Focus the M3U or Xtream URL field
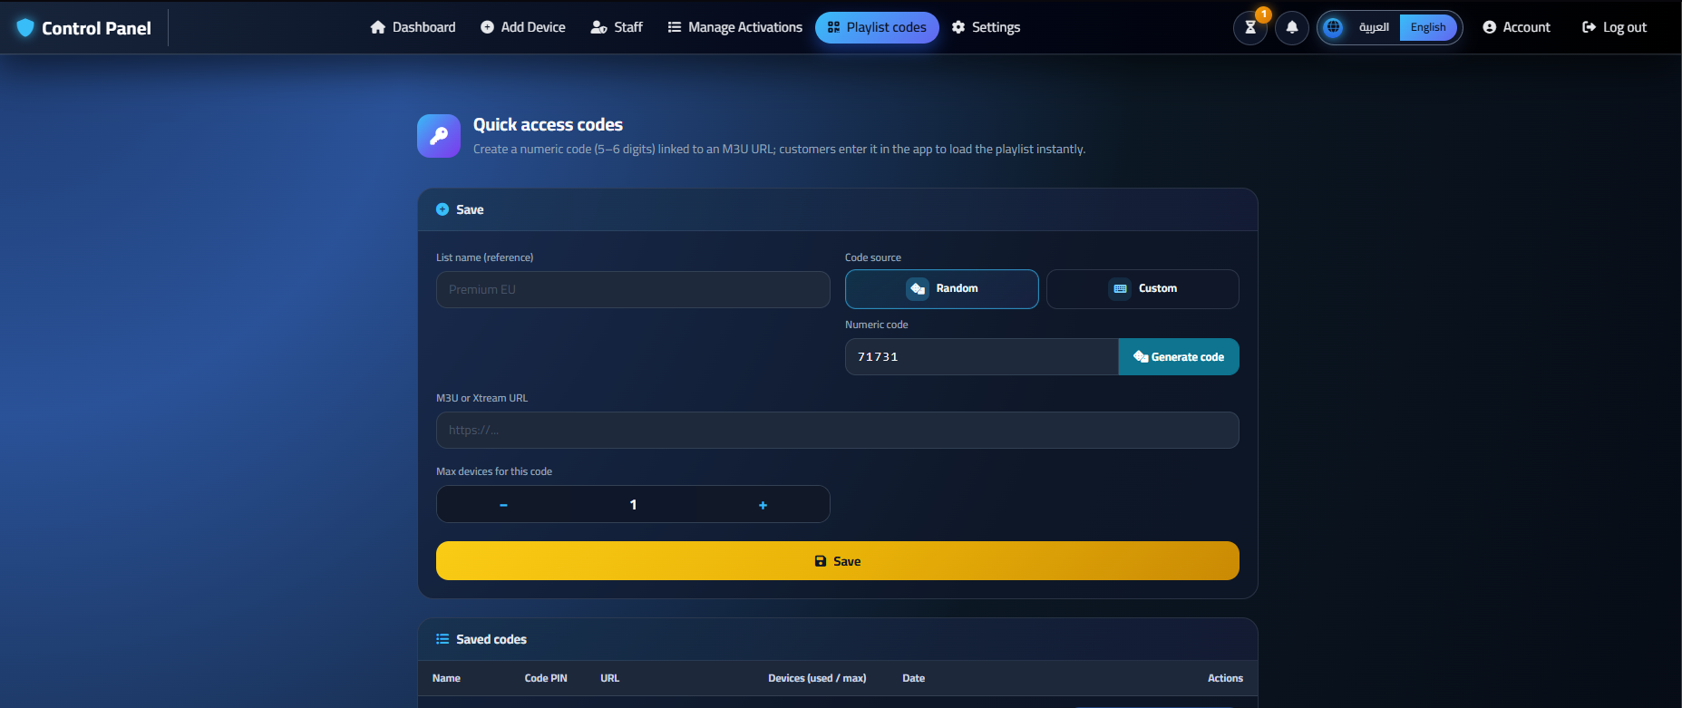Viewport: 1682px width, 708px height. pos(838,431)
